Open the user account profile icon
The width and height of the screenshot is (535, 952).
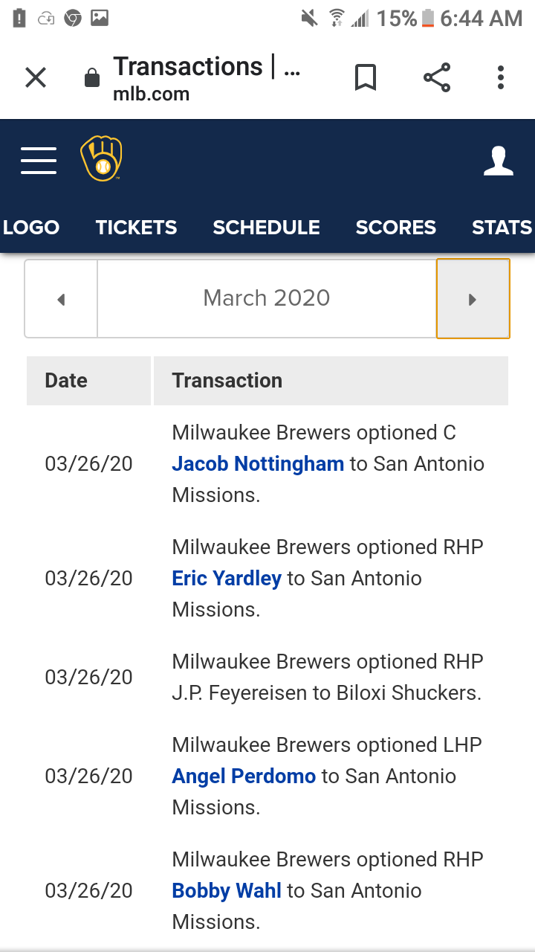point(499,161)
